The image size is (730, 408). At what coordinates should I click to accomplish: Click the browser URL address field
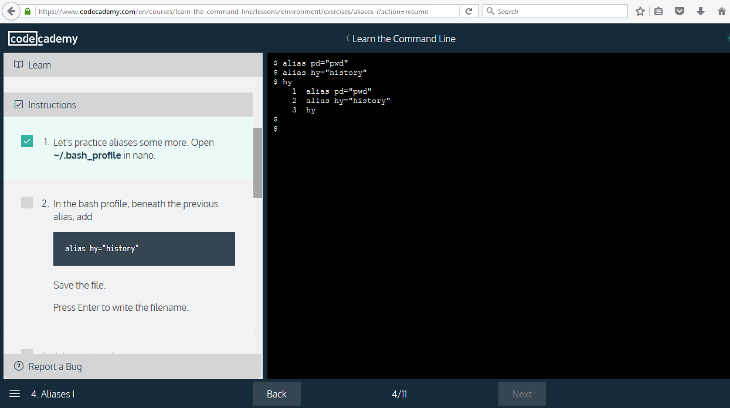(x=246, y=11)
